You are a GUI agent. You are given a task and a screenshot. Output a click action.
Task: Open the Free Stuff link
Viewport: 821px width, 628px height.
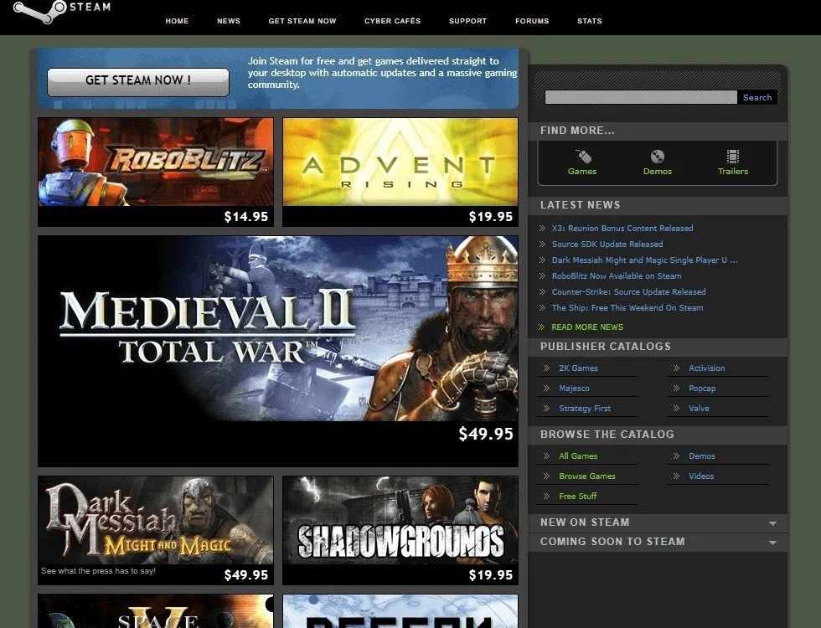point(577,496)
